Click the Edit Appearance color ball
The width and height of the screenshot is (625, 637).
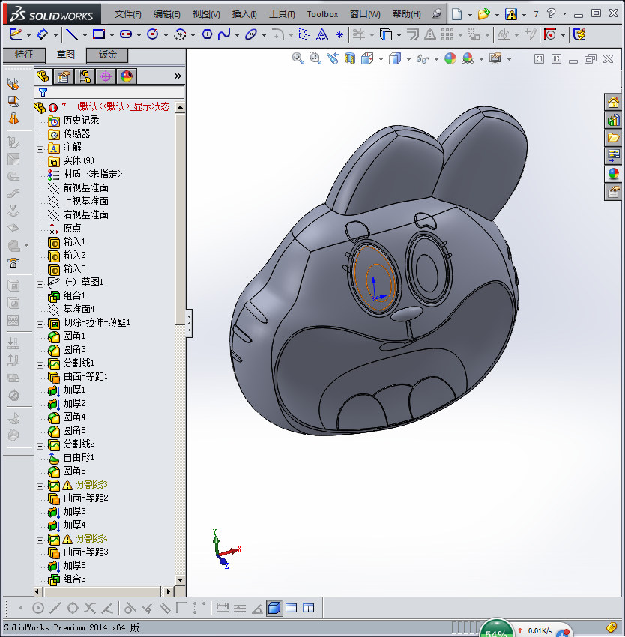[450, 59]
